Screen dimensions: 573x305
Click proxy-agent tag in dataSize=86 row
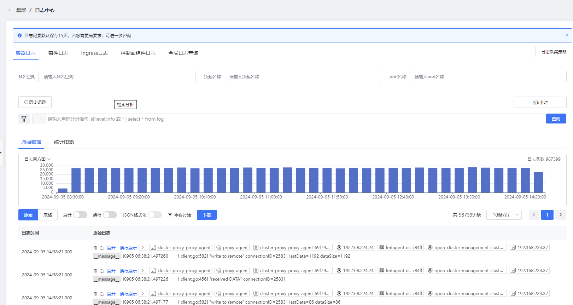tap(232, 294)
